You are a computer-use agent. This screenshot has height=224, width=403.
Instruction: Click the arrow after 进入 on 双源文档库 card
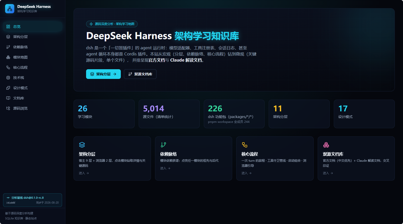[x=332, y=173]
